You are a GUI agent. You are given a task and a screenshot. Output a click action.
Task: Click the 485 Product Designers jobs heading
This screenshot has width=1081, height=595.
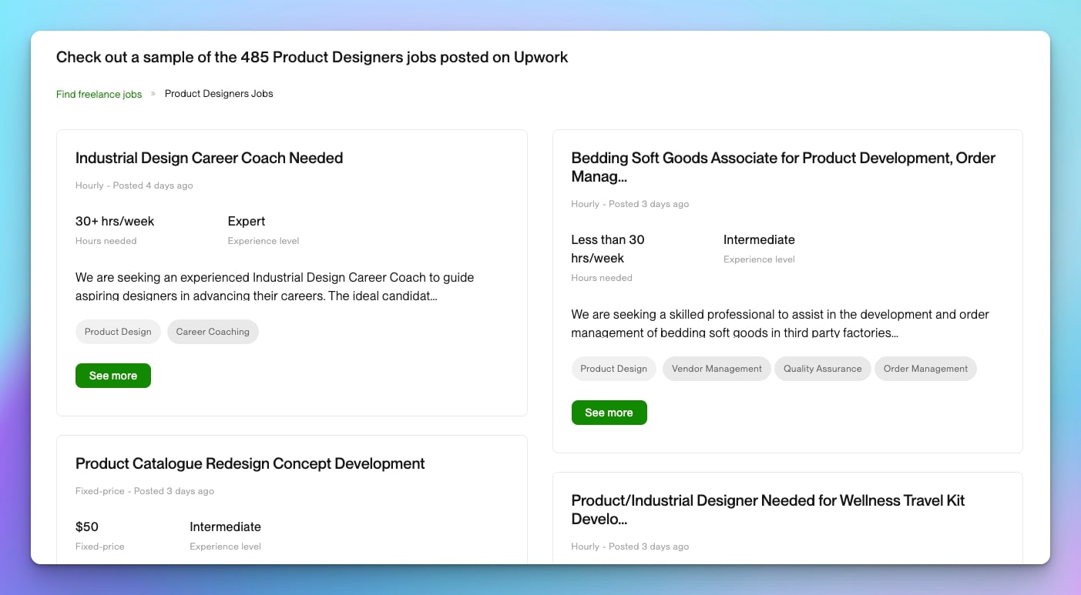tap(312, 57)
